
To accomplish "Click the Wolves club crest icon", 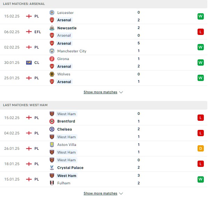I will pos(52,74).
